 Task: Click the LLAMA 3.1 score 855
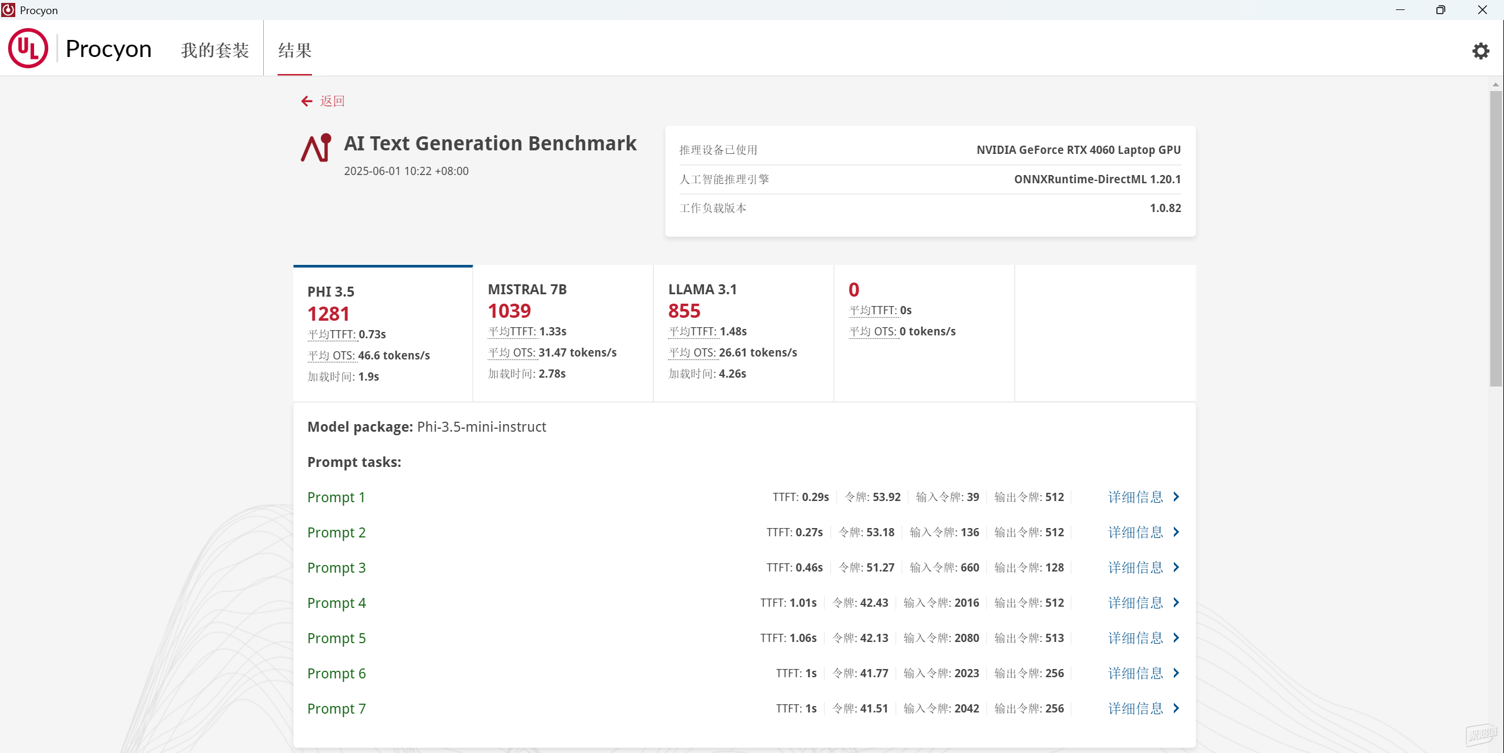pos(684,311)
